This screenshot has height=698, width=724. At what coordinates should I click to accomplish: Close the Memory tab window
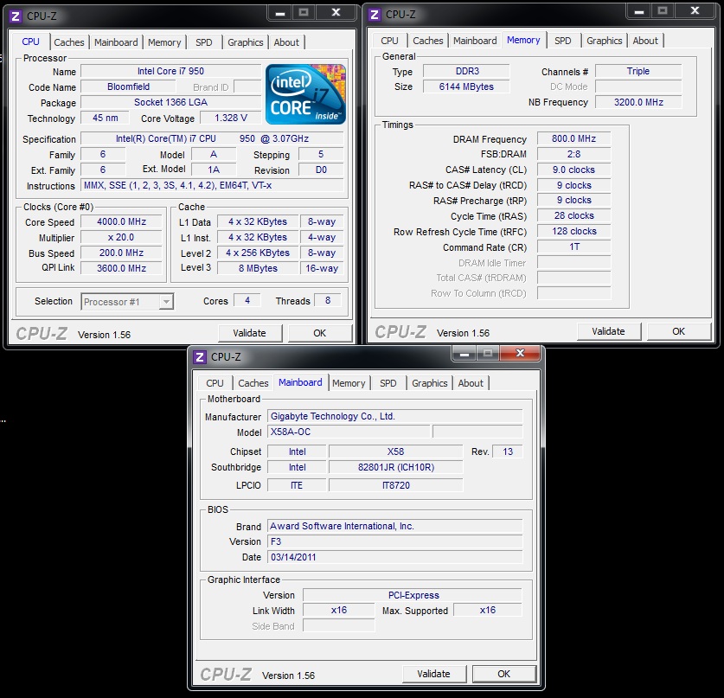pyautogui.click(x=695, y=11)
